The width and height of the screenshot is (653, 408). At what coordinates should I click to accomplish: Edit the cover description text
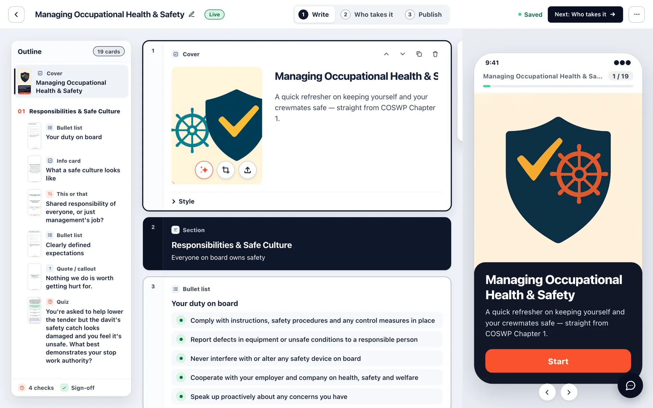coord(356,108)
